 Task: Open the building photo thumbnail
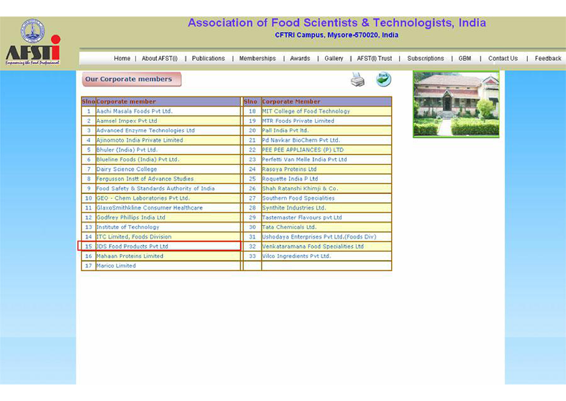[x=456, y=104]
